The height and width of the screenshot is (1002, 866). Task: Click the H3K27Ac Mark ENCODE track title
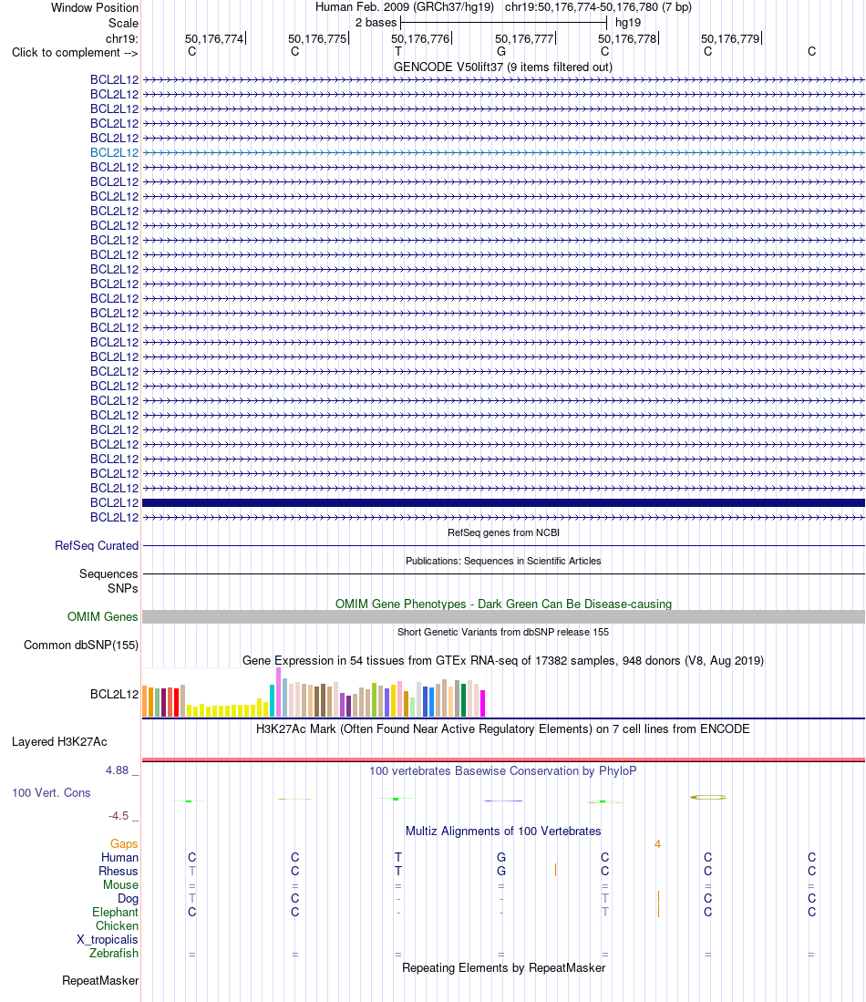click(503, 729)
